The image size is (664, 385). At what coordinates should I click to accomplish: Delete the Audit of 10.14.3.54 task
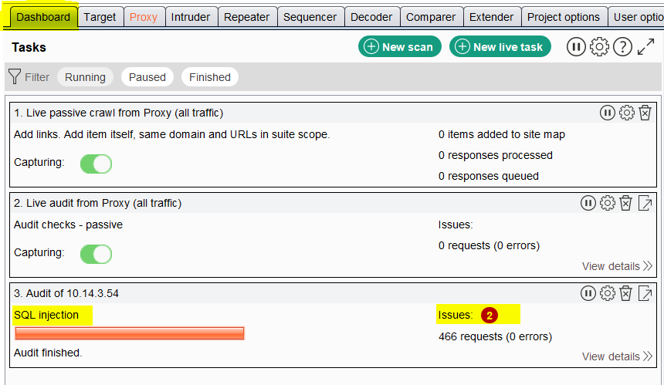pyautogui.click(x=626, y=293)
